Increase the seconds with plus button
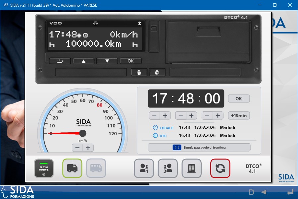The height and width of the screenshot is (199, 298). pyautogui.click(x=218, y=115)
